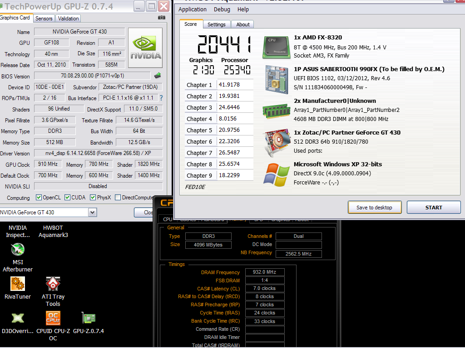Open the Debug menu
The height and width of the screenshot is (348, 465).
(x=222, y=10)
